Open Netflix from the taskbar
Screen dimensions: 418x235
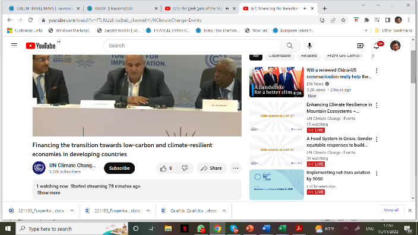[x=185, y=228]
